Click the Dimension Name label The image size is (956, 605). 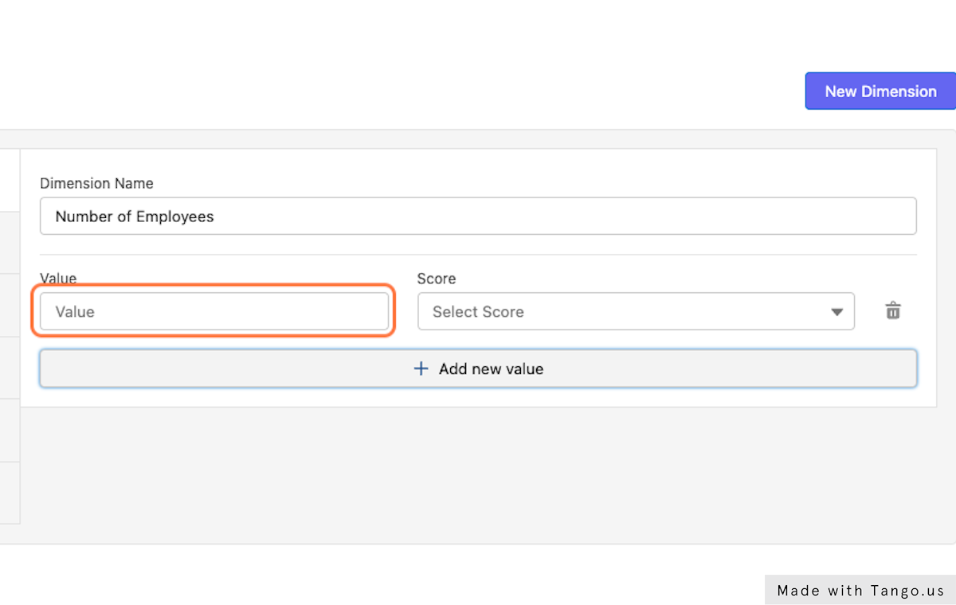pyautogui.click(x=96, y=183)
